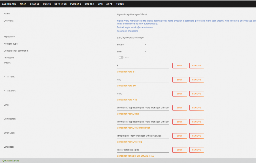Screen dimensions: 256x163
Task: Open the Network Type Bridge dropdown
Action: point(131,45)
